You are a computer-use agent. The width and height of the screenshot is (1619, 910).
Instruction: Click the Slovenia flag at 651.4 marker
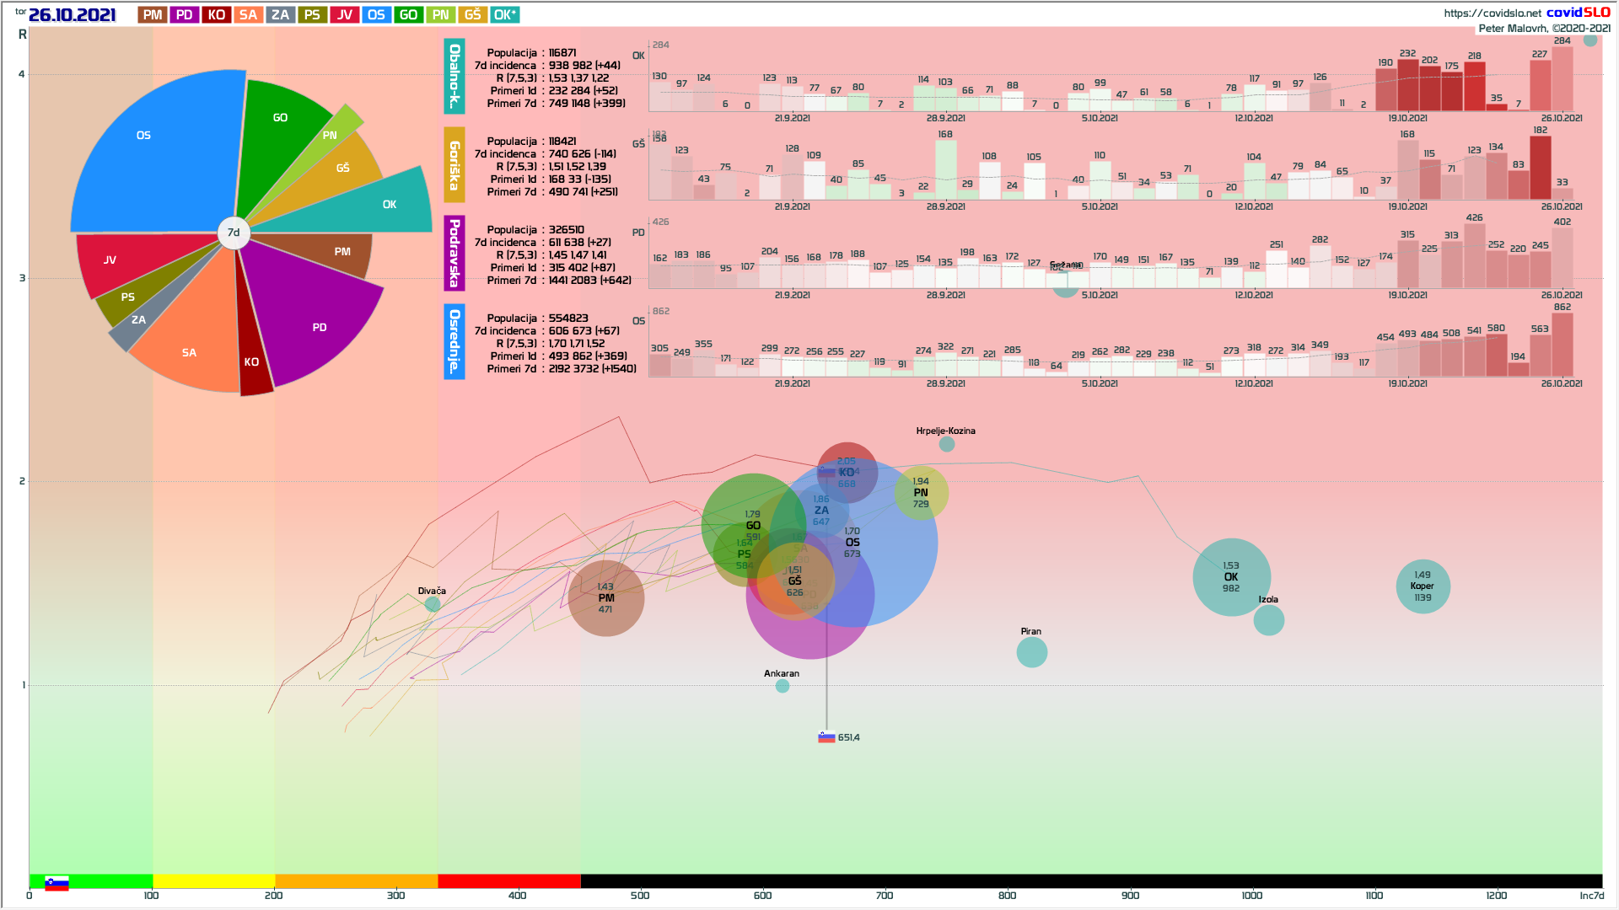[826, 737]
